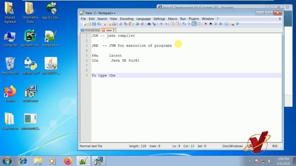The height and width of the screenshot is (166, 296).
Task: Select the jdk-8u241 installer desktop icon
Action: pyautogui.click(x=51, y=66)
